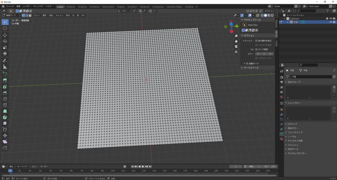Open キーイング in timeline header
This screenshot has height=180, width=337.
coord(23,166)
